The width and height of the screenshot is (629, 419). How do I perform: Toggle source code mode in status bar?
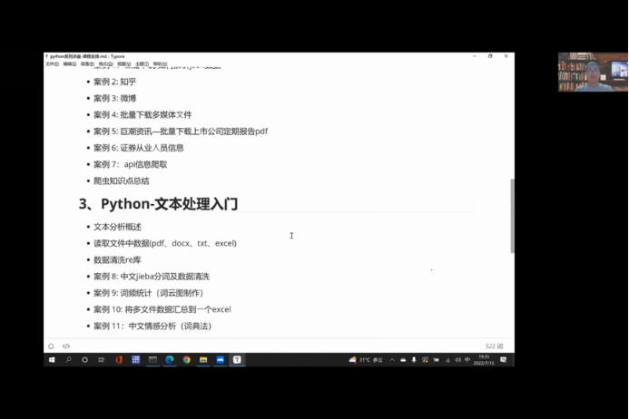tap(66, 346)
